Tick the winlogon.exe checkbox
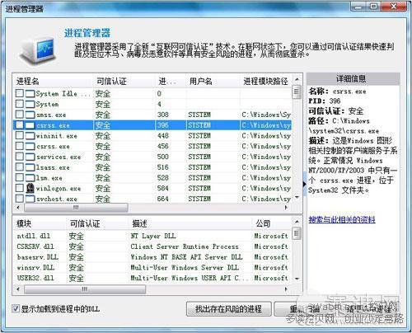 [20, 188]
